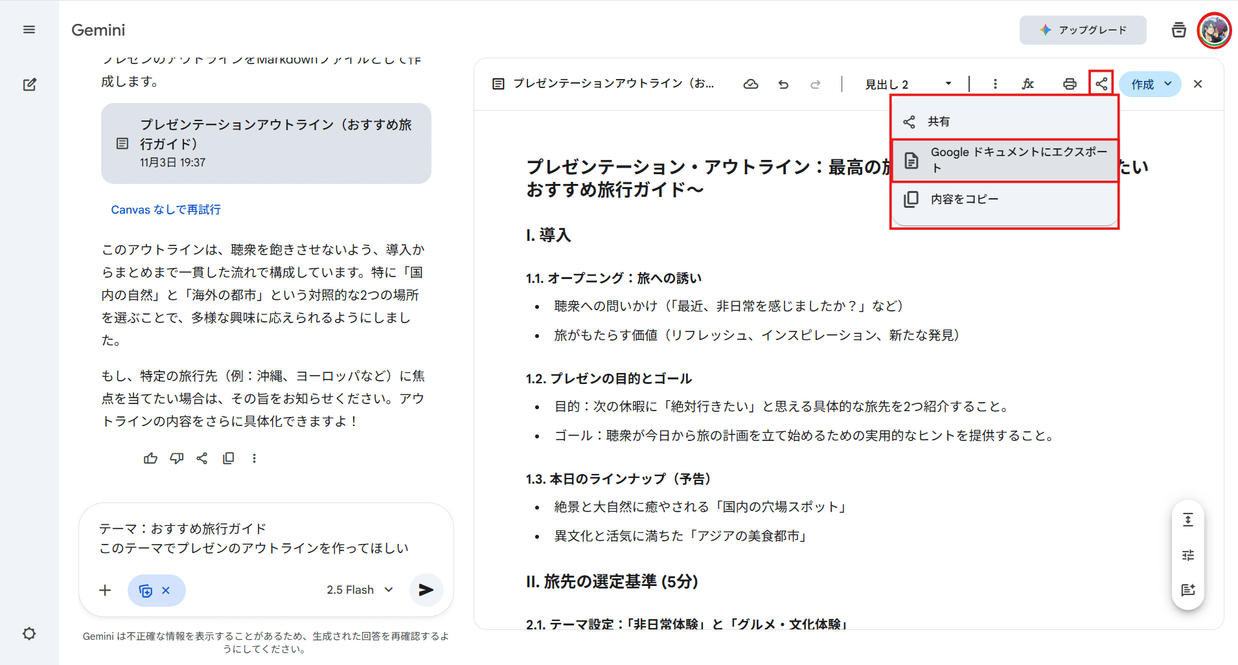Open the プレゼンテーションアウトライン document card
The image size is (1238, 665).
click(x=266, y=143)
